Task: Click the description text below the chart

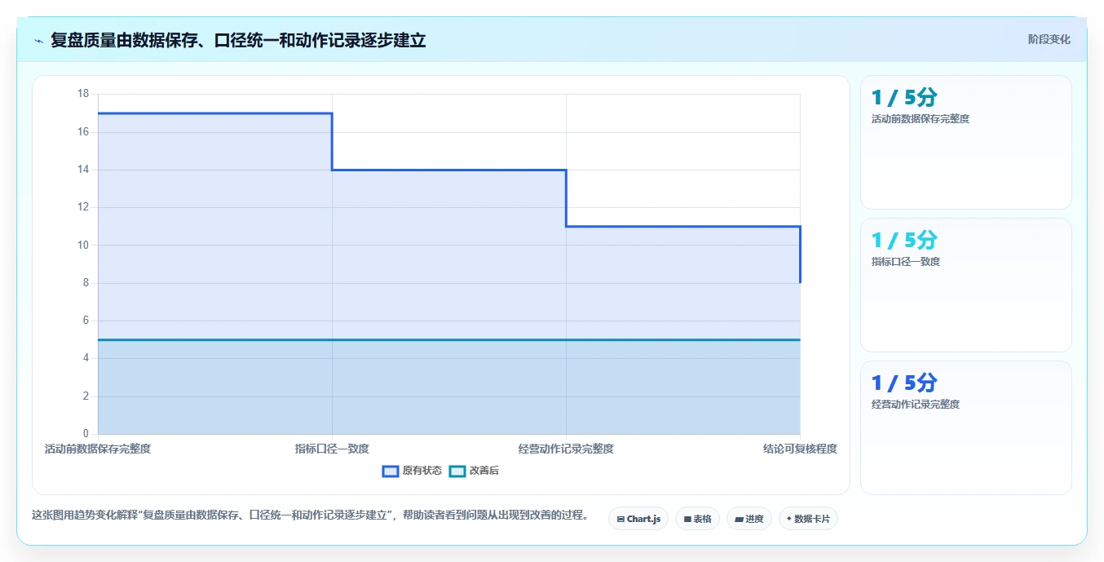Action: coord(310,516)
